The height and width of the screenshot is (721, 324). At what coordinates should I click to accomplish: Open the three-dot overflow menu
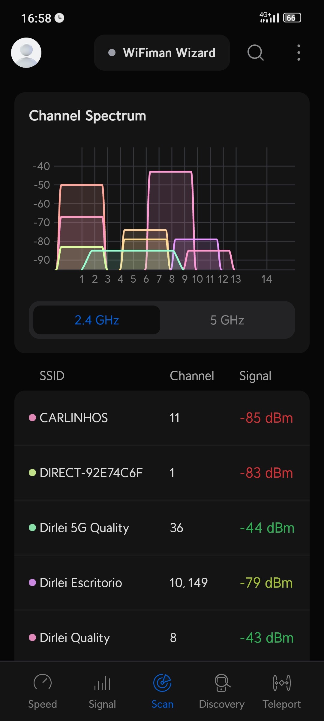(298, 53)
